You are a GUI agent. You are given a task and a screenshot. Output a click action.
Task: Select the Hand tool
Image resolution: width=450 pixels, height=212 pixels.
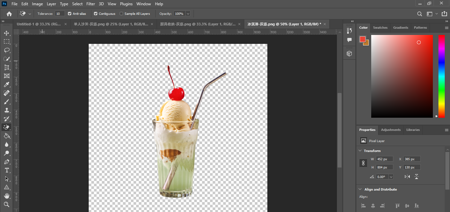click(7, 196)
